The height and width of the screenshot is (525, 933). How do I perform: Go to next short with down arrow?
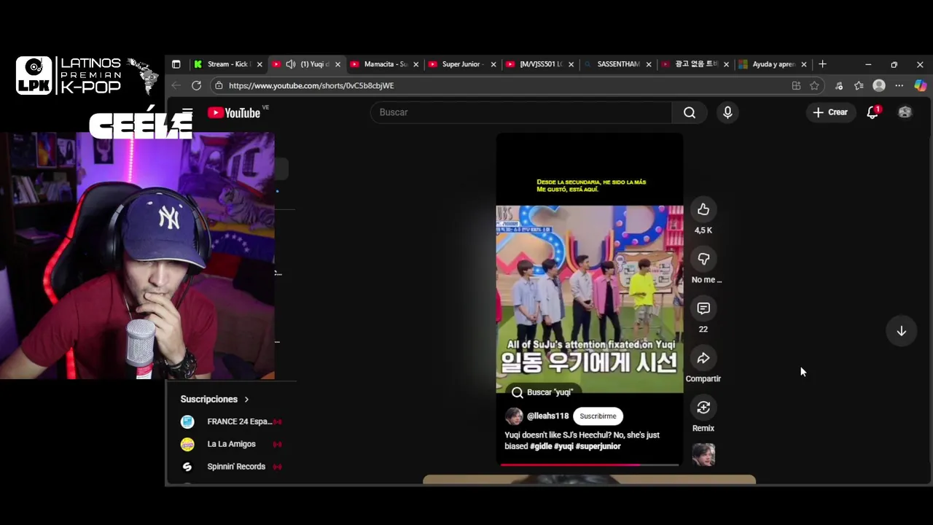point(902,331)
